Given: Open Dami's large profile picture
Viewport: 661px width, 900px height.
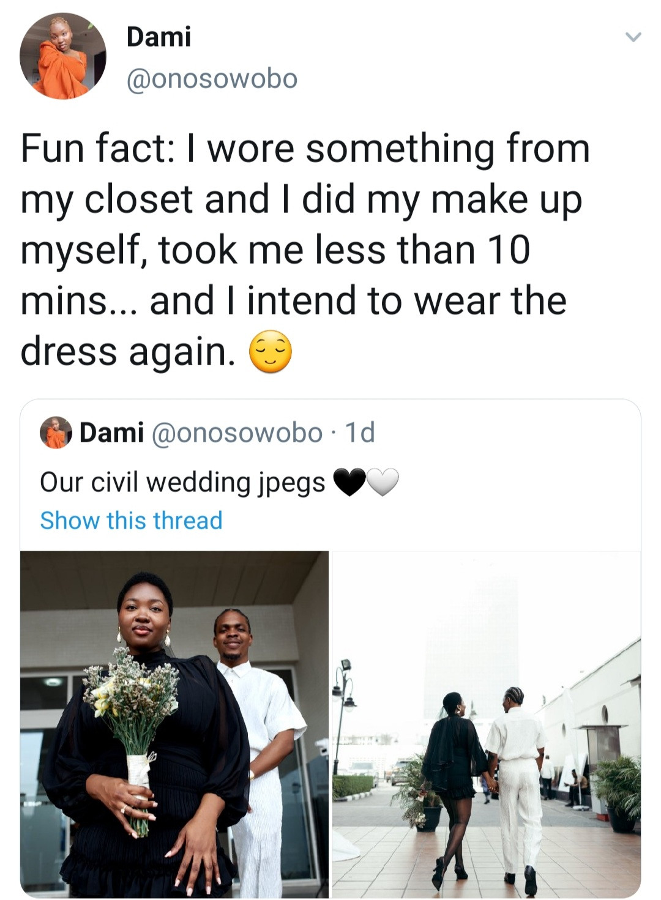Looking at the screenshot, I should pyautogui.click(x=62, y=56).
